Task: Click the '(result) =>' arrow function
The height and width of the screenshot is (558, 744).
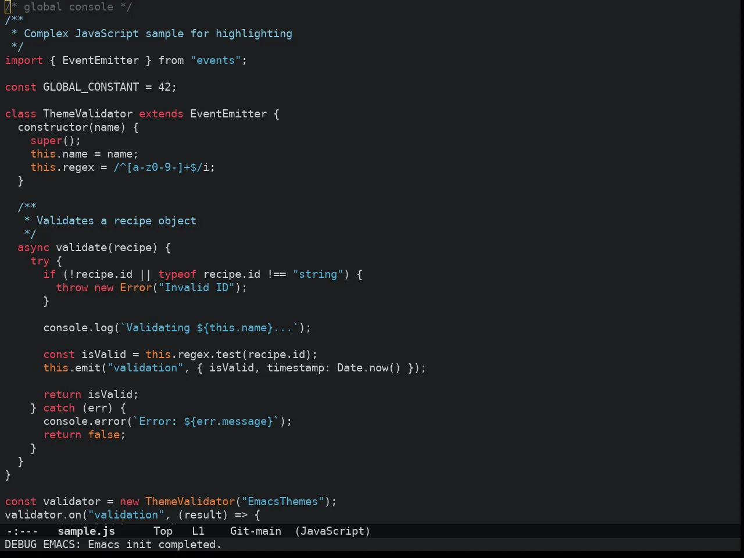Action: pos(213,515)
